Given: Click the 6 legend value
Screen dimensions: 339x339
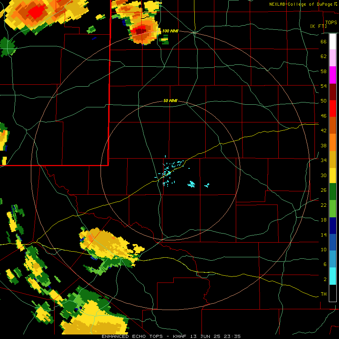Looking at the screenshot, I should 325,264.
